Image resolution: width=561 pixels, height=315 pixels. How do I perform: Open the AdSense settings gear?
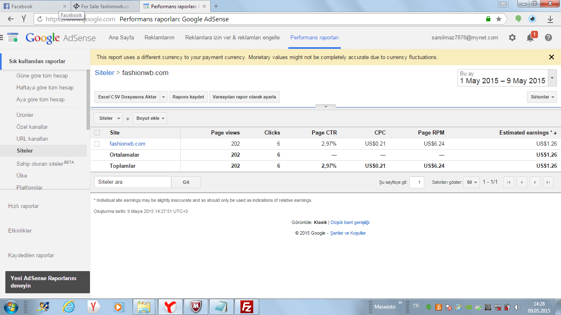[x=512, y=37]
